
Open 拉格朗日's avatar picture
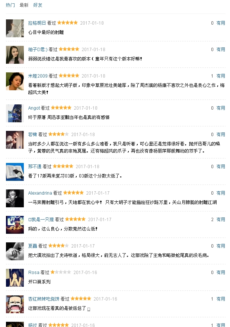coord(15,28)
